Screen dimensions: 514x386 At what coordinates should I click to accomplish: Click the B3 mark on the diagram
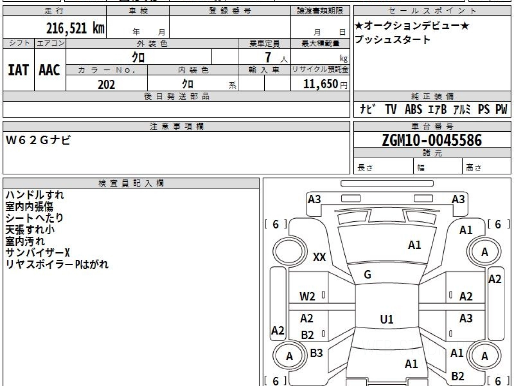point(317,353)
